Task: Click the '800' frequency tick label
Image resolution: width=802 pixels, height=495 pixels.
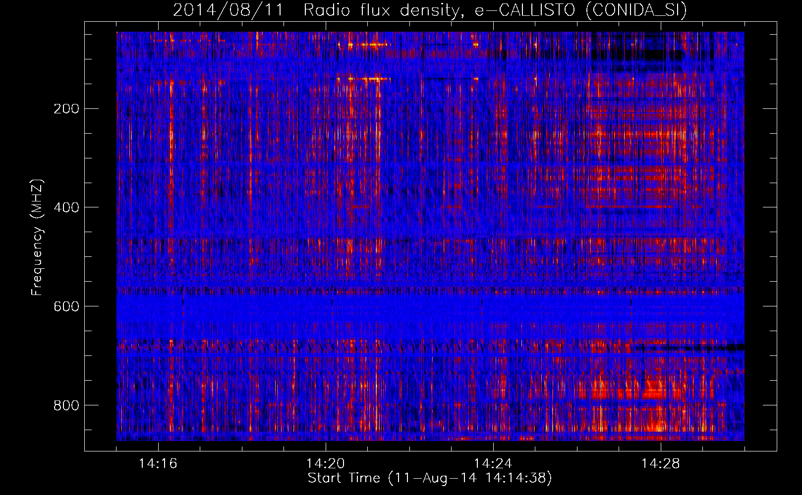Action: click(66, 405)
